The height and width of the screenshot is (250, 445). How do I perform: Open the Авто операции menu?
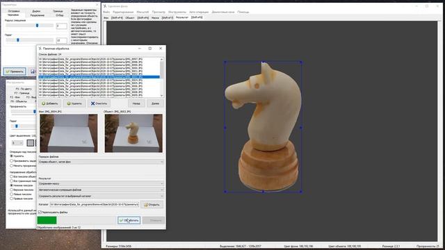[199, 12]
